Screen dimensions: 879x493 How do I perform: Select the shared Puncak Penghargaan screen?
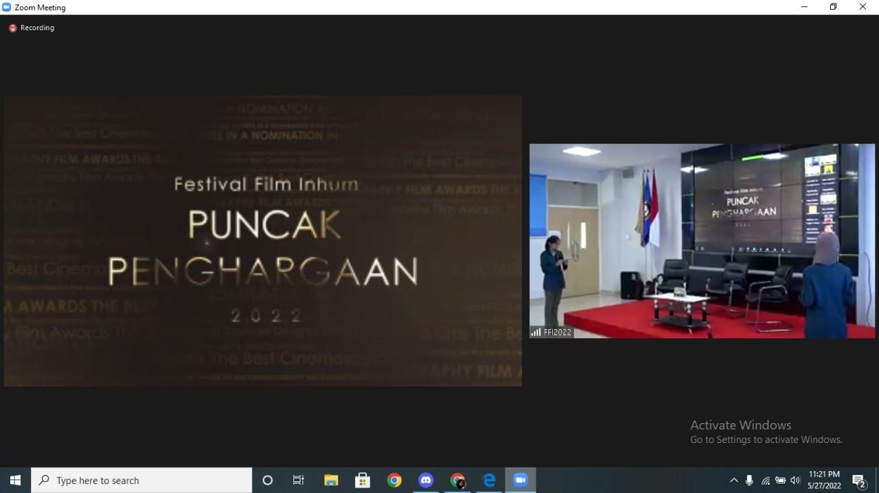(262, 241)
